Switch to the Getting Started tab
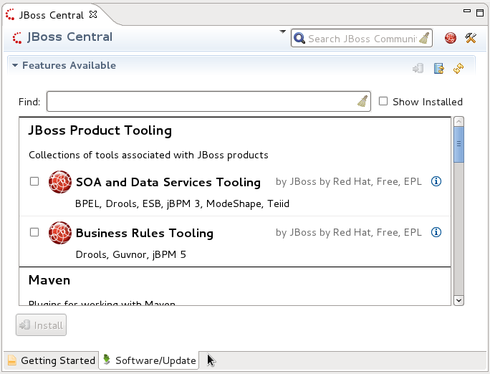The width and height of the screenshot is (490, 374). [52, 360]
